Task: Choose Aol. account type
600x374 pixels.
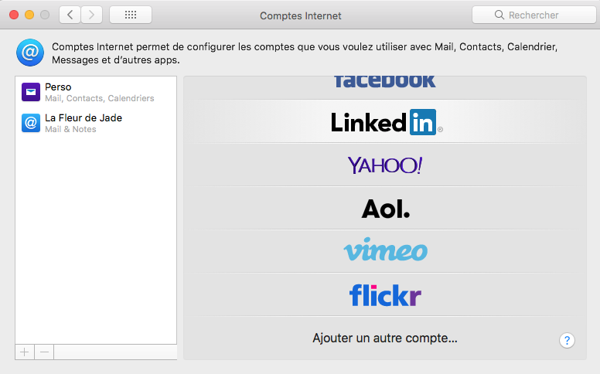Action: pyautogui.click(x=385, y=209)
